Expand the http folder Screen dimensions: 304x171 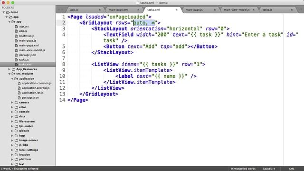(12, 136)
